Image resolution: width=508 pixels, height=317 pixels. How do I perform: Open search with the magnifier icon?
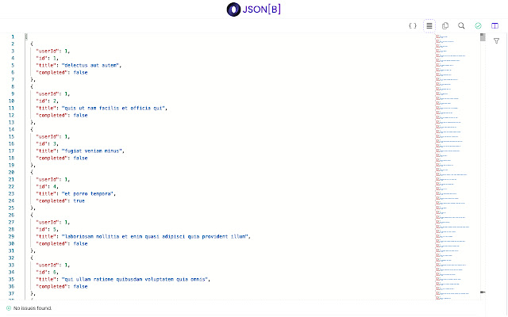pyautogui.click(x=461, y=25)
